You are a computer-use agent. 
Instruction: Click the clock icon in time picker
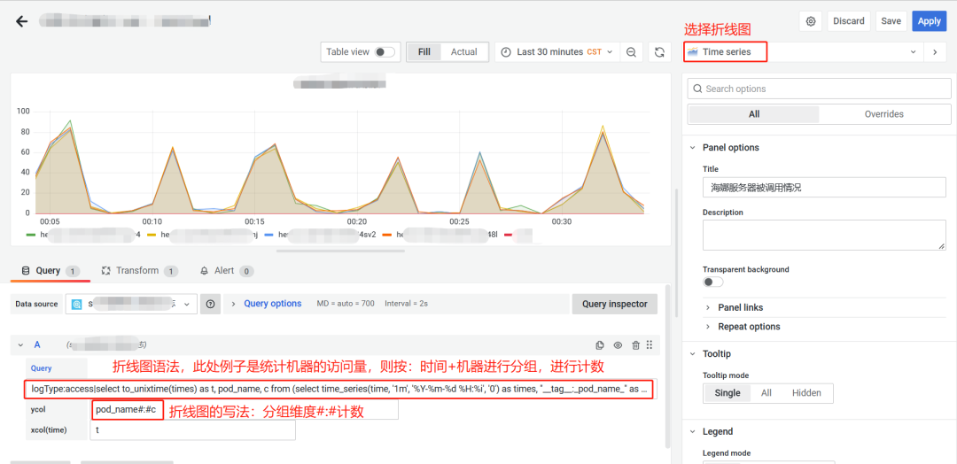506,52
